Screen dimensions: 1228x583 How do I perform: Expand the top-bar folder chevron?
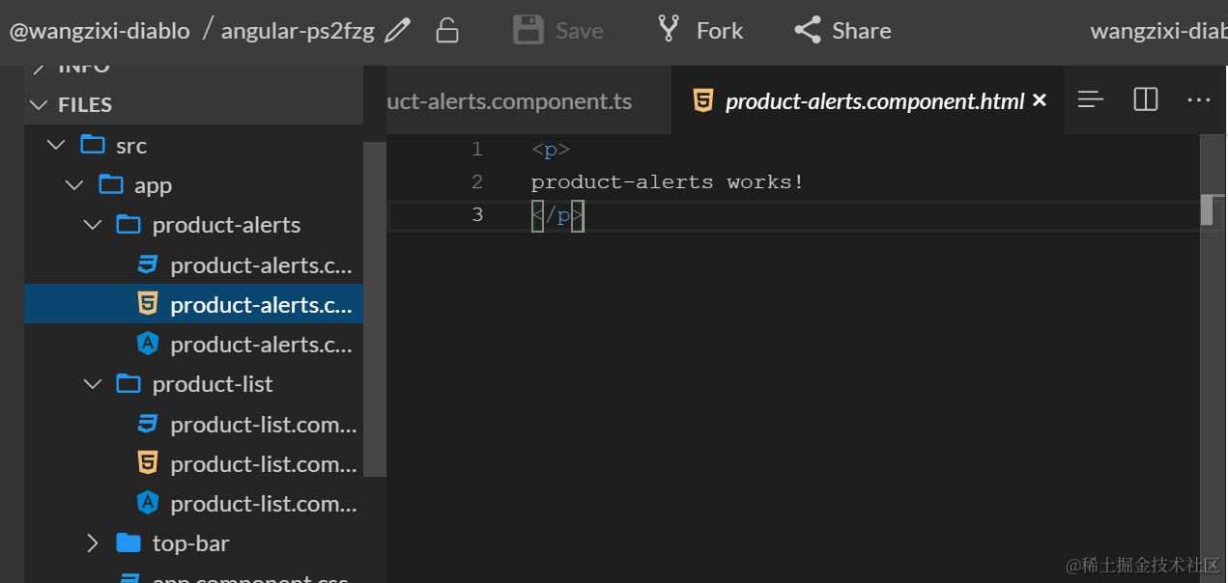click(93, 543)
